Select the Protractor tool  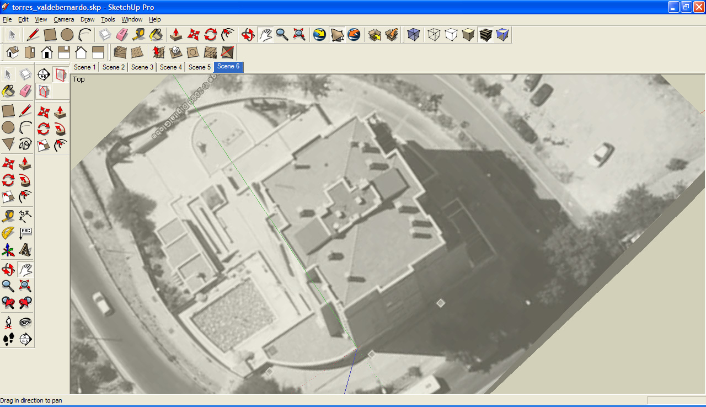[x=8, y=233]
